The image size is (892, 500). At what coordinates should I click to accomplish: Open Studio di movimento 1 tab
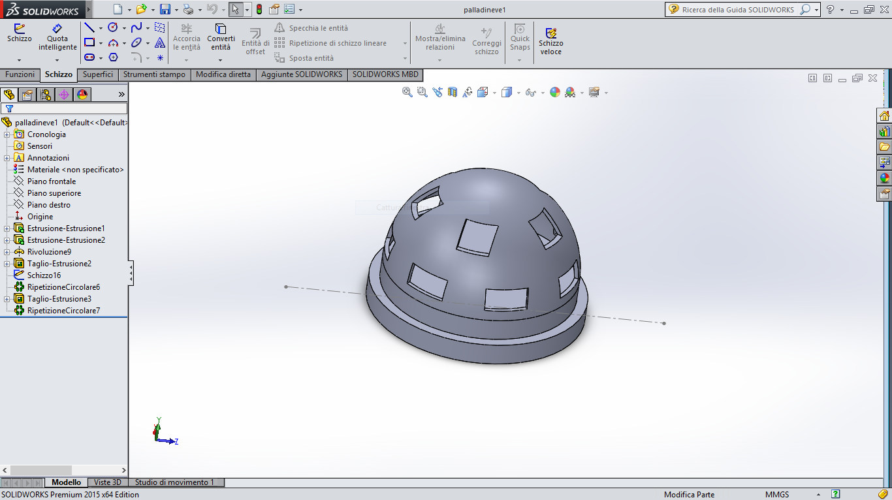175,482
